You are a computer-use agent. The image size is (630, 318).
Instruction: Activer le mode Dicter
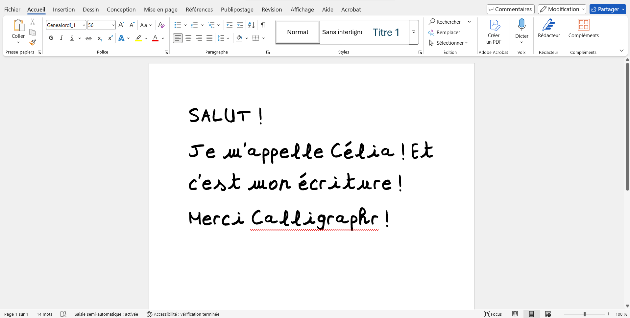[x=522, y=30]
